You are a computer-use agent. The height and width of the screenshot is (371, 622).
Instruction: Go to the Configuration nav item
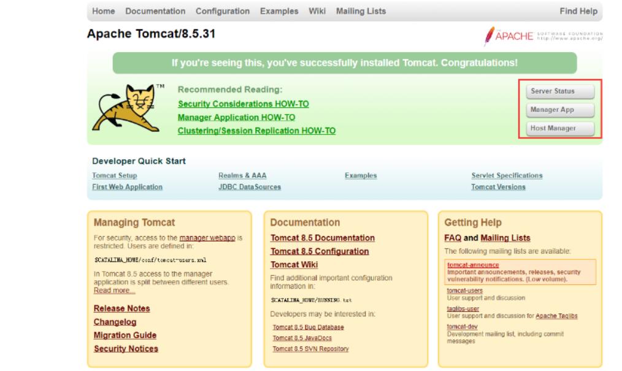coord(223,11)
